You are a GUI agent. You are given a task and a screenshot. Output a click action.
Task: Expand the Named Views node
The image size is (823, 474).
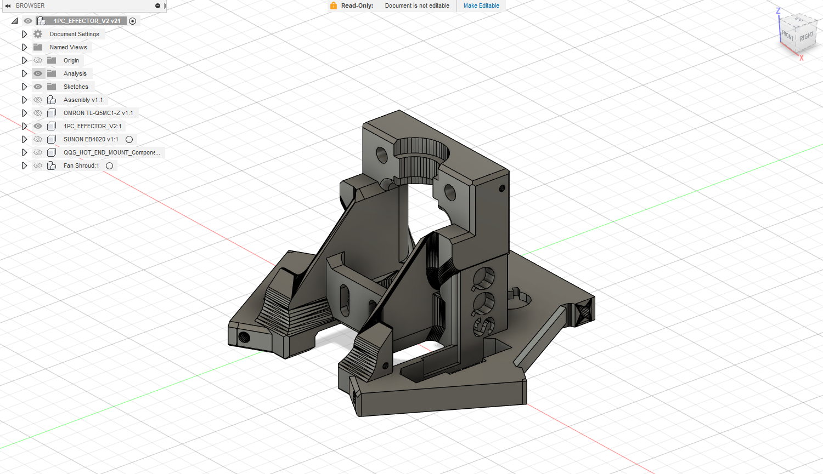24,47
